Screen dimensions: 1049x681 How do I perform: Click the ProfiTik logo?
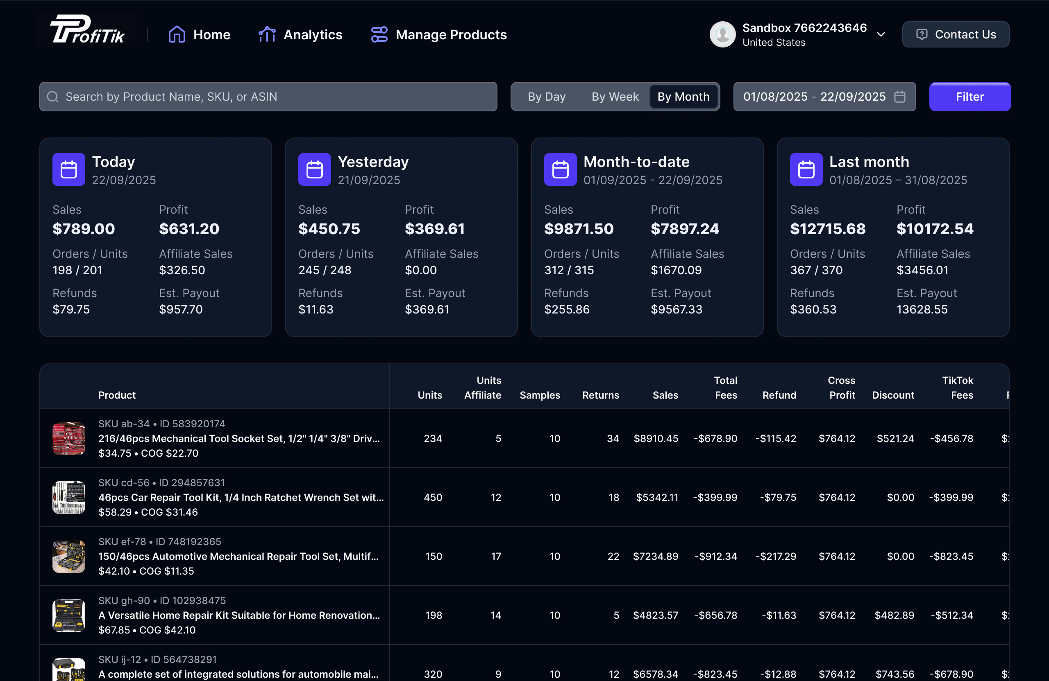point(87,30)
